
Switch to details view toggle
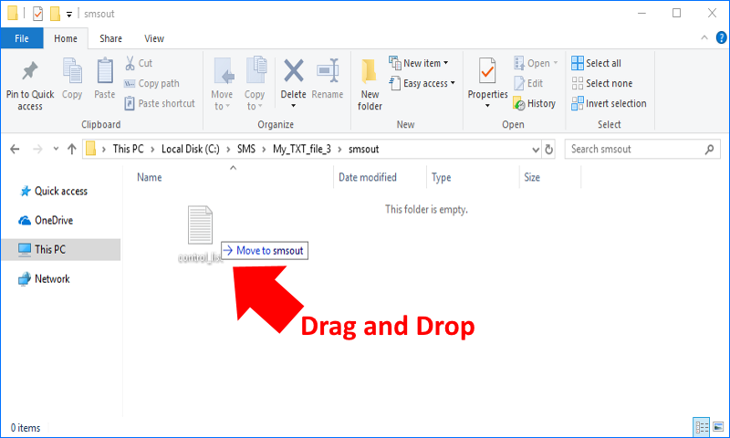pyautogui.click(x=702, y=426)
